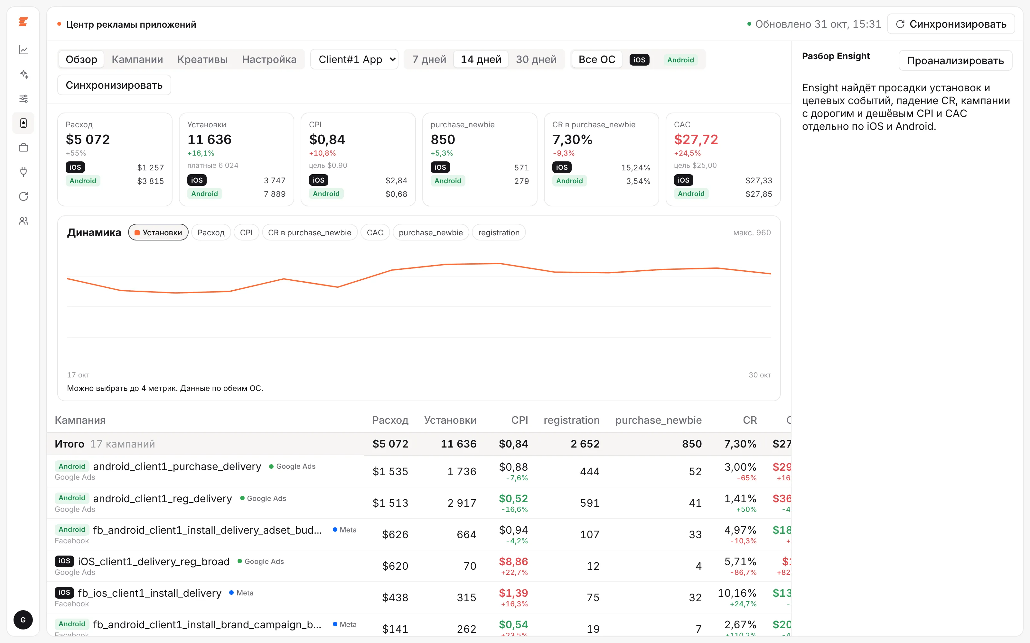Switch to the Настройка tab

pyautogui.click(x=269, y=59)
